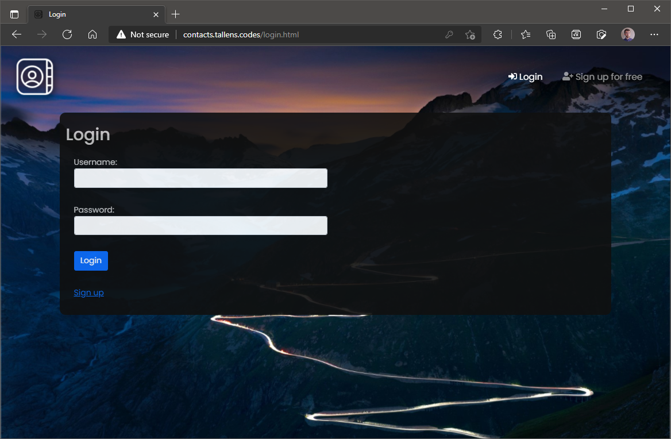
Task: Click the key-shaped password manager icon
Action: (449, 34)
